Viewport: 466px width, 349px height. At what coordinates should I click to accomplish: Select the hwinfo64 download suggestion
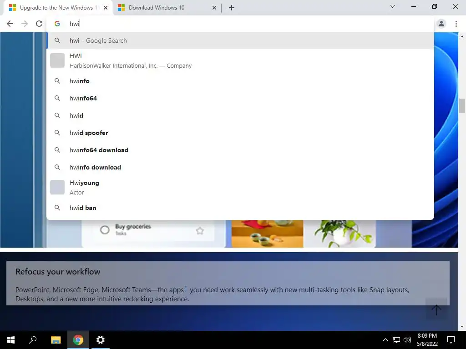(240, 150)
